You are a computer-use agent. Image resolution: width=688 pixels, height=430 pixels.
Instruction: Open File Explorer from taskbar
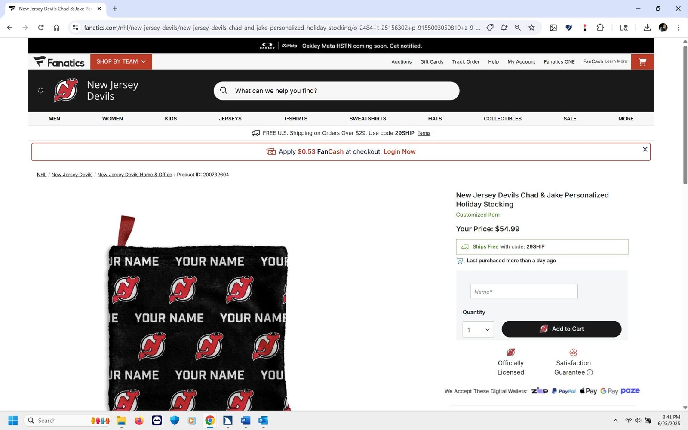121,421
